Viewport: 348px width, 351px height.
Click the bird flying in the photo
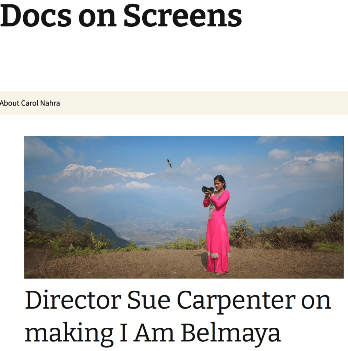(x=169, y=163)
